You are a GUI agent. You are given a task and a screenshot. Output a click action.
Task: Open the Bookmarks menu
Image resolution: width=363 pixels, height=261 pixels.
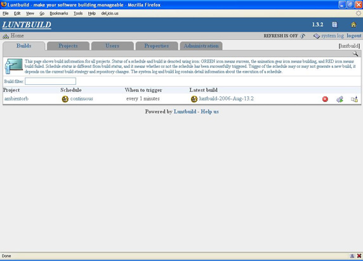[x=59, y=13]
